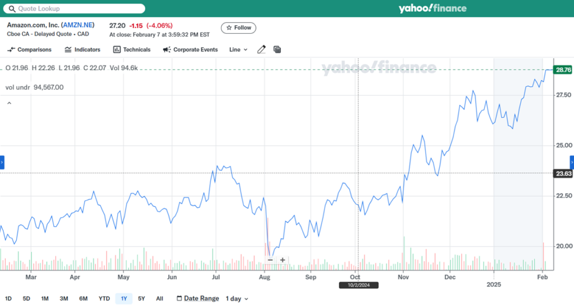Open the Date Range picker
574x305 pixels.
tap(197, 299)
